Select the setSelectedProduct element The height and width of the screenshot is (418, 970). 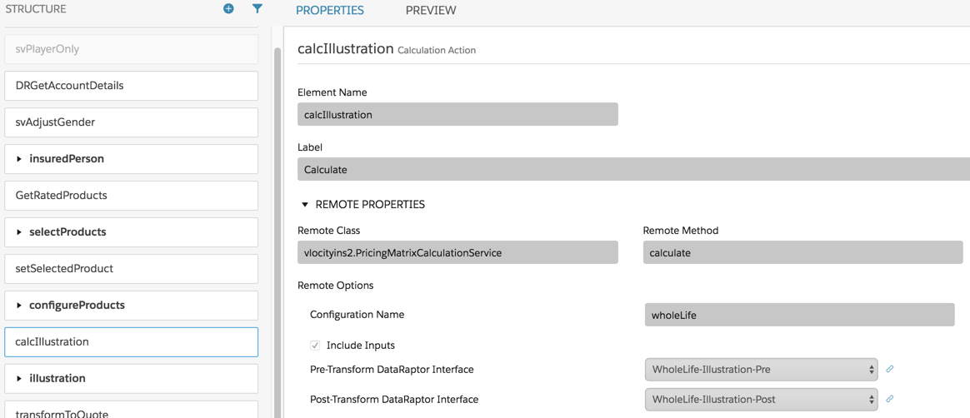(x=131, y=268)
